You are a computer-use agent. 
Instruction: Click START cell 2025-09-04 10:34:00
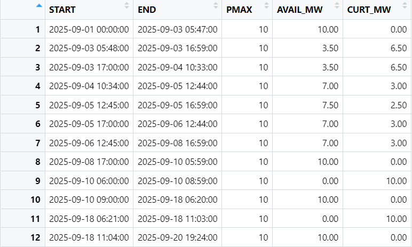[x=89, y=86]
